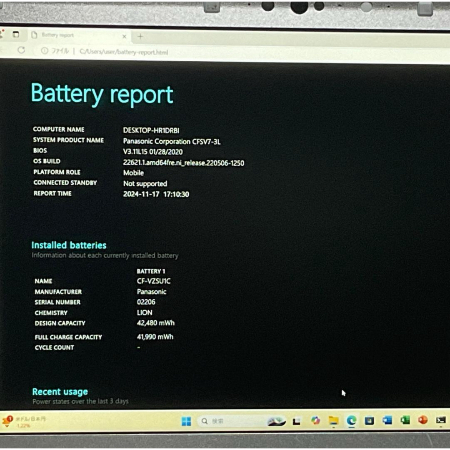Click the Recent usage section heading
This screenshot has width=450, height=450.
(60, 392)
